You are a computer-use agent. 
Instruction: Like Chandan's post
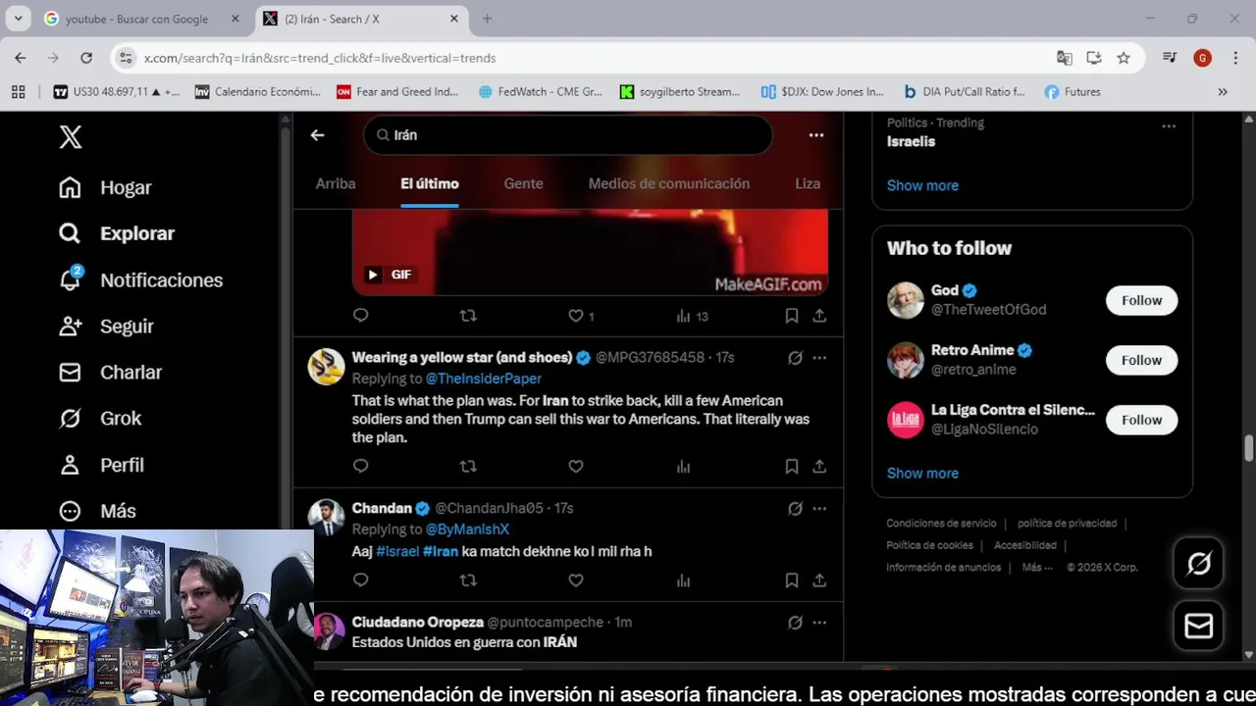pos(576,580)
